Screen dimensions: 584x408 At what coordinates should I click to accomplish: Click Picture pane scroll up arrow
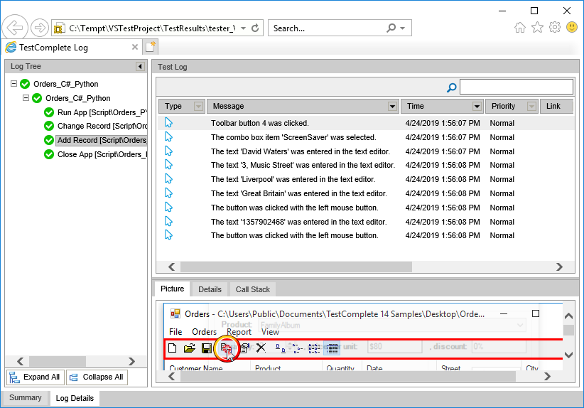[568, 316]
